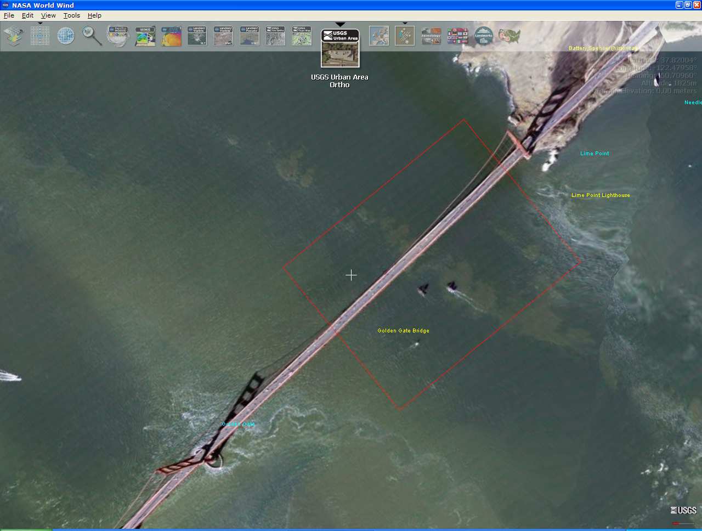Click the Golden Gate Bridge placename label

pos(403,331)
